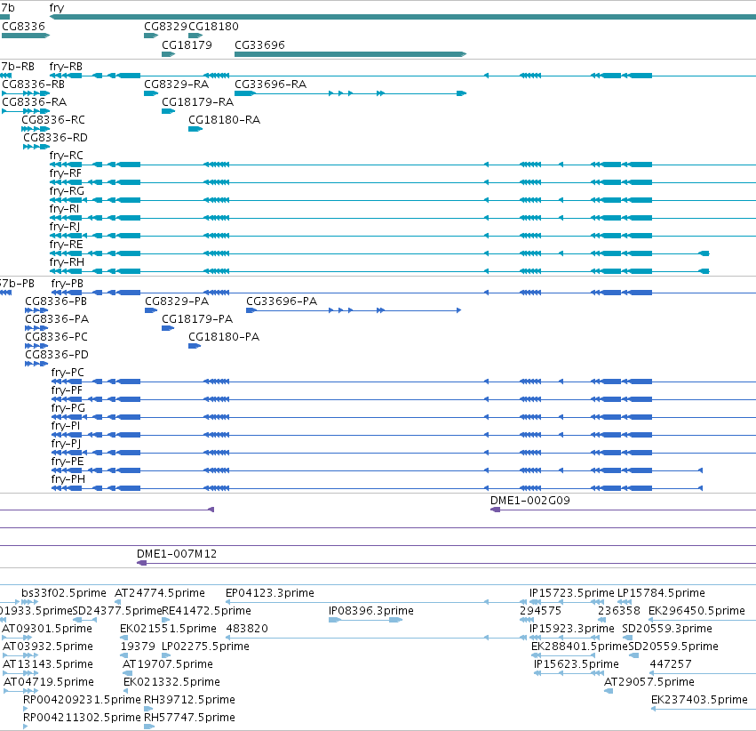The width and height of the screenshot is (756, 731).
Task: Click the CG8336-RD transcript label
Action: tap(55, 138)
